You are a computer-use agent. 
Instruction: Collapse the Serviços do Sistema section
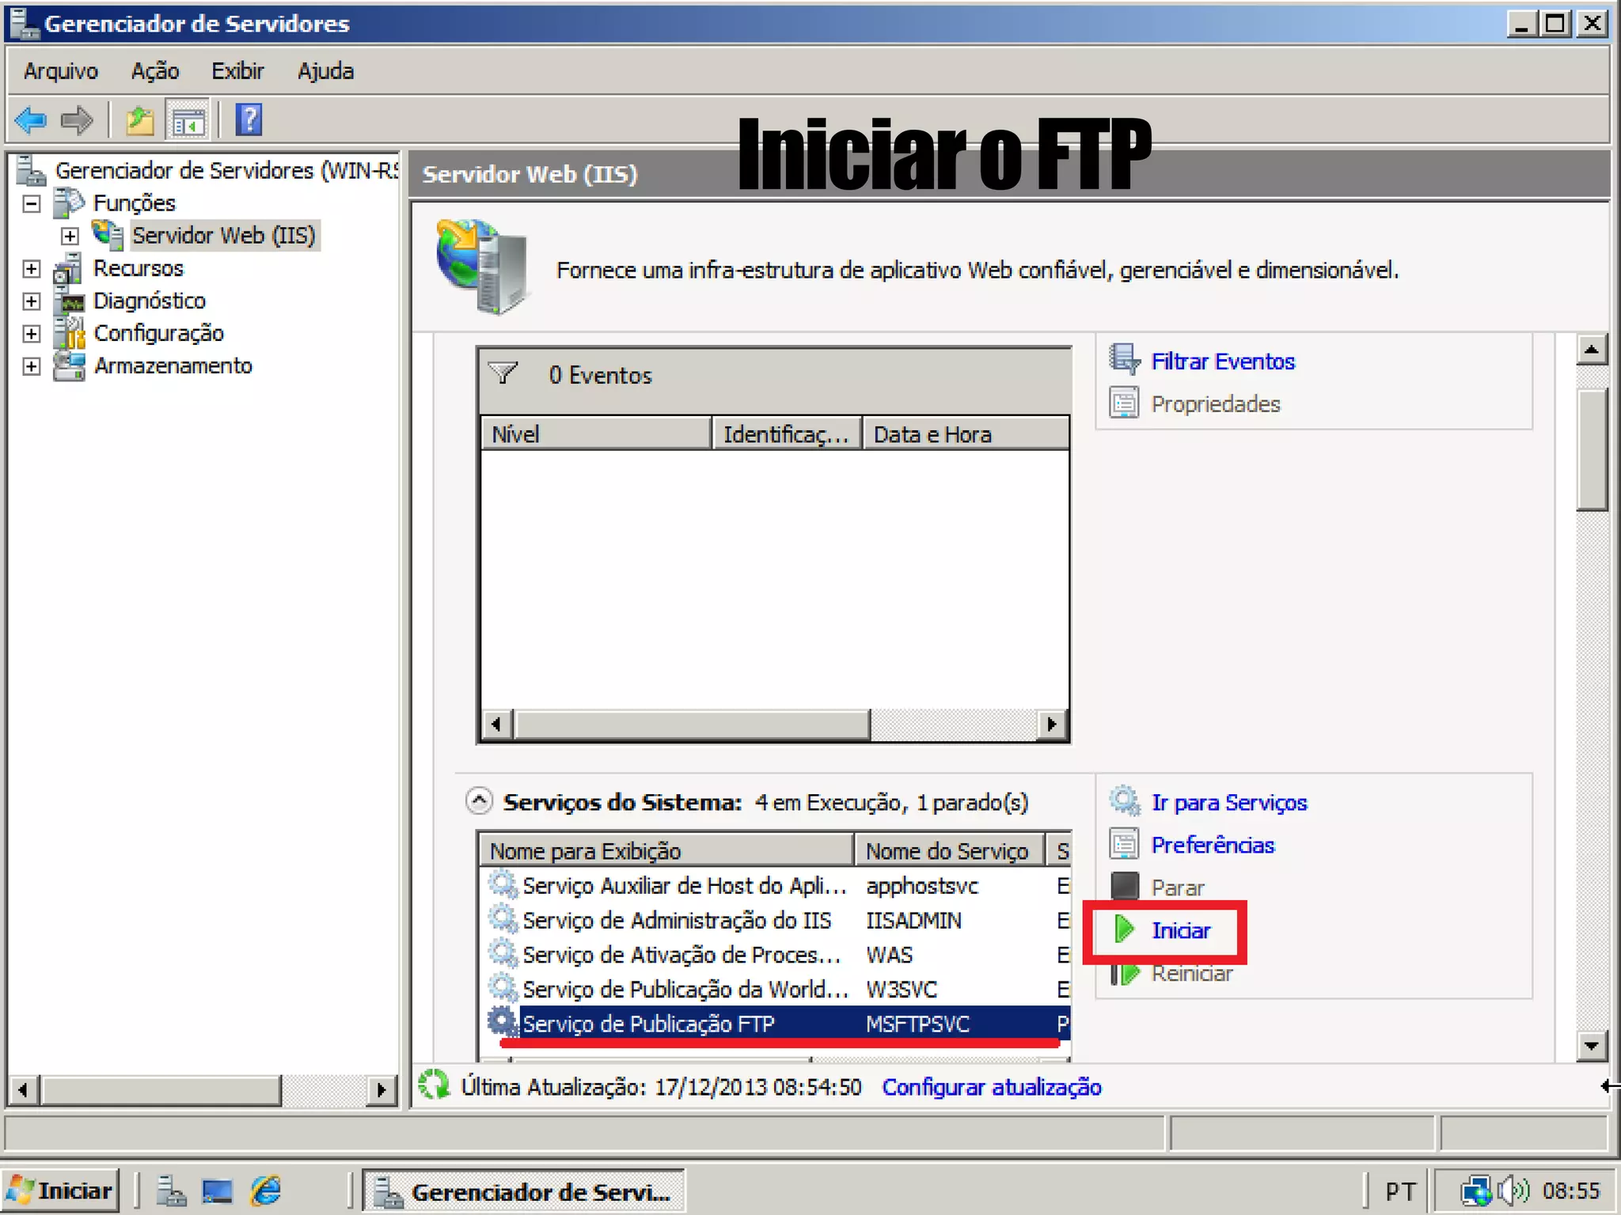point(479,801)
